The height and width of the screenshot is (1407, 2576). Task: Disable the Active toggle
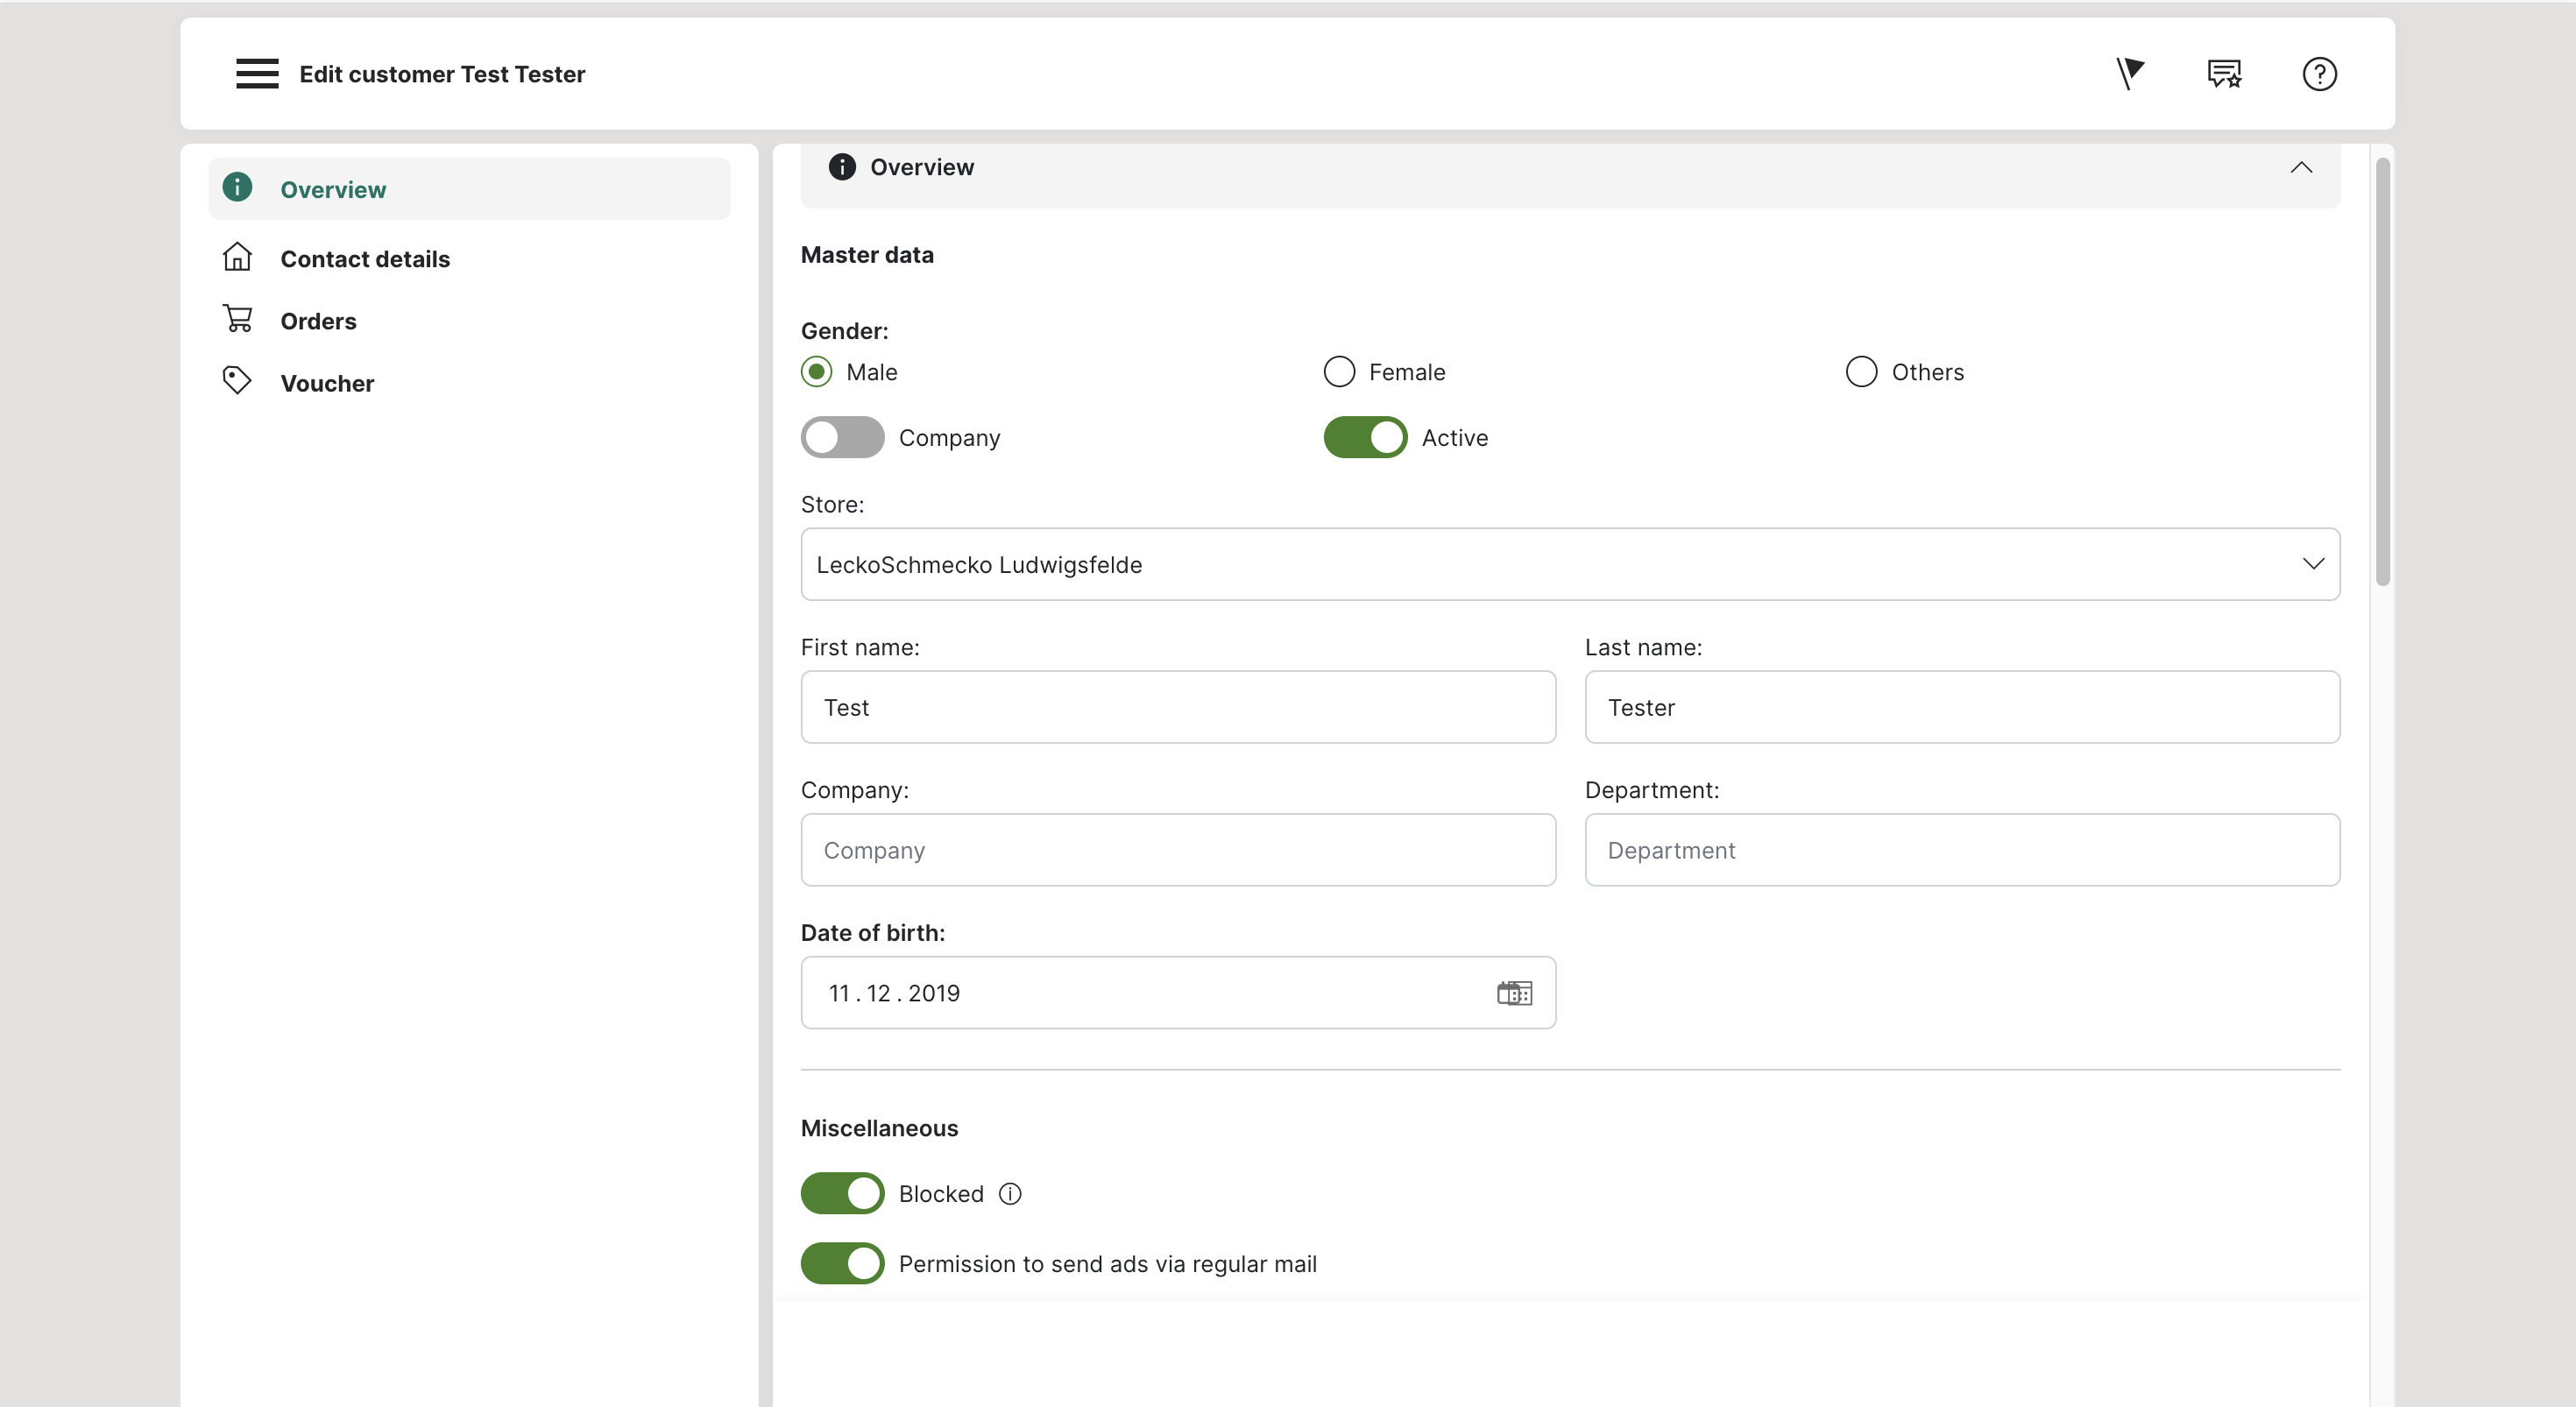1365,438
